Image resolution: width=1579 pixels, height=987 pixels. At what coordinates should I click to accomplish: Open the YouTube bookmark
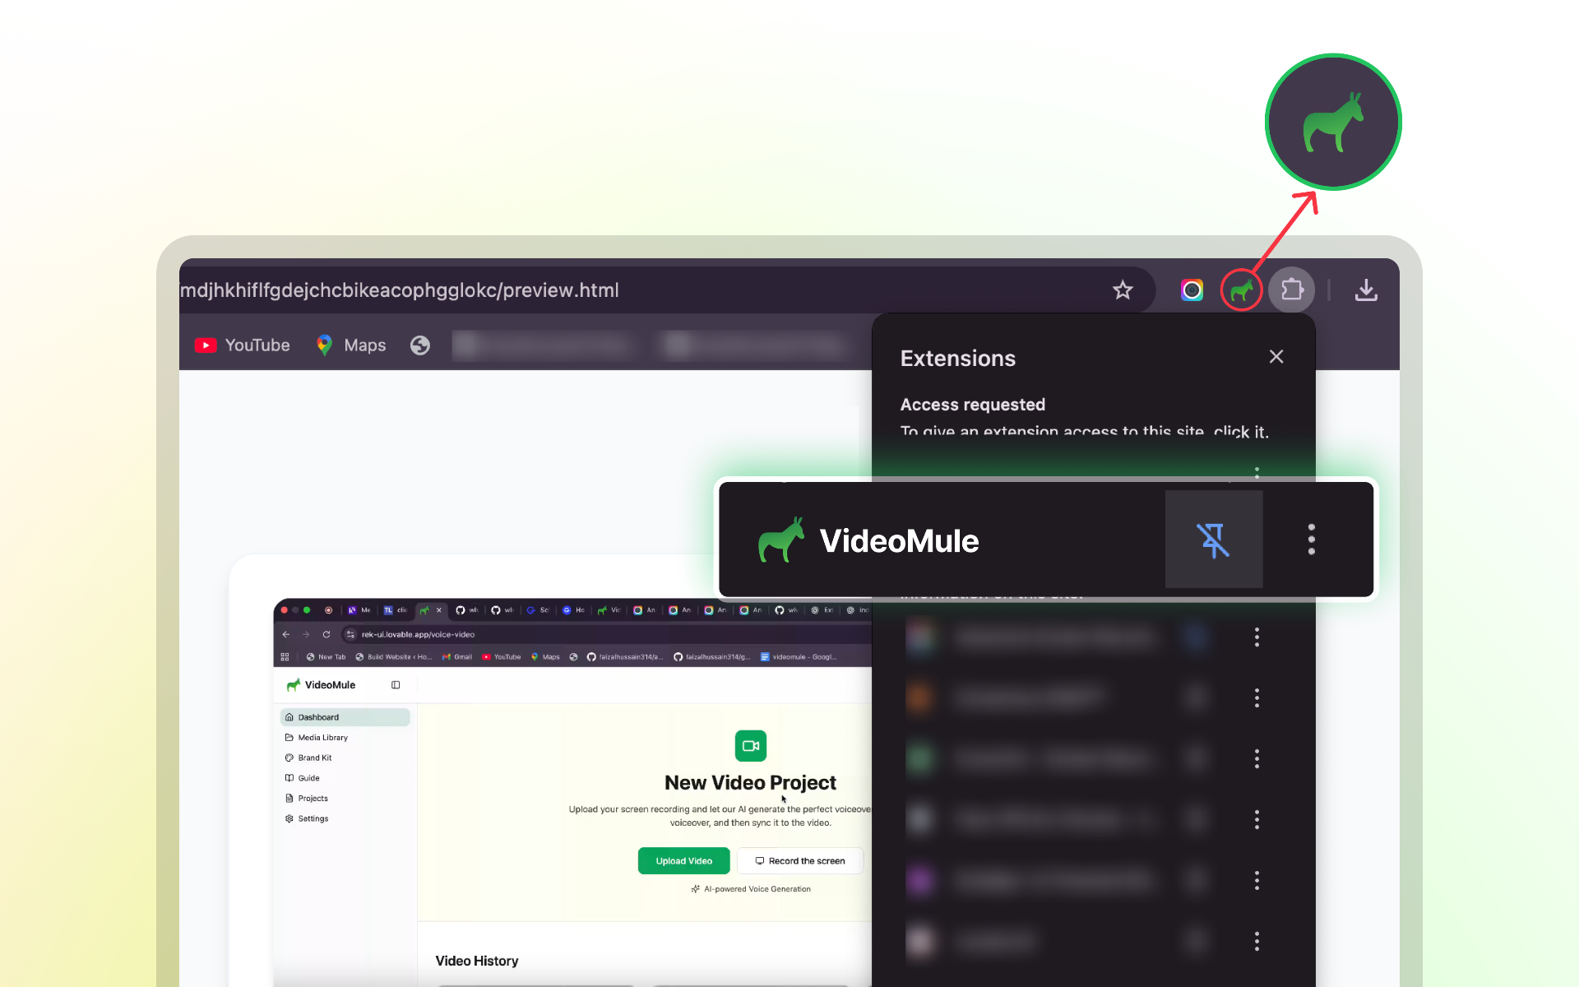(x=243, y=345)
